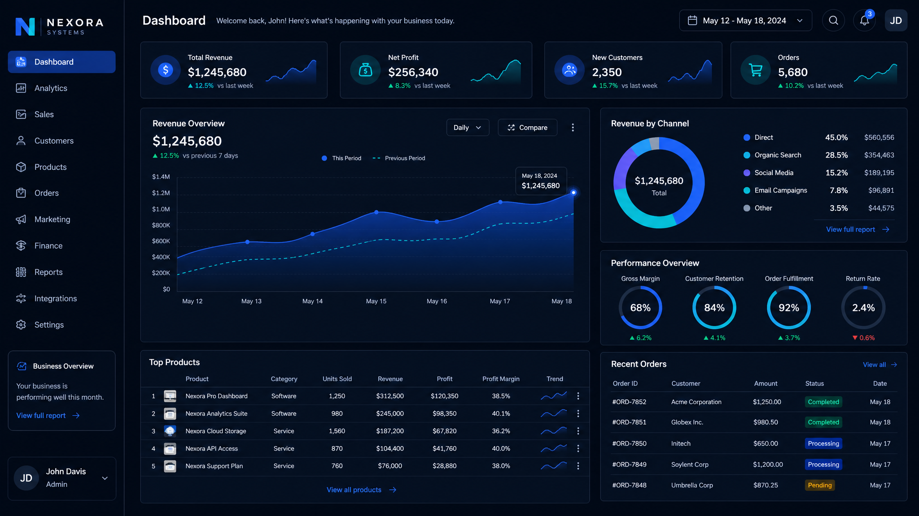Image resolution: width=919 pixels, height=516 pixels.
Task: Open View full report in Revenue by Channel
Action: click(858, 229)
